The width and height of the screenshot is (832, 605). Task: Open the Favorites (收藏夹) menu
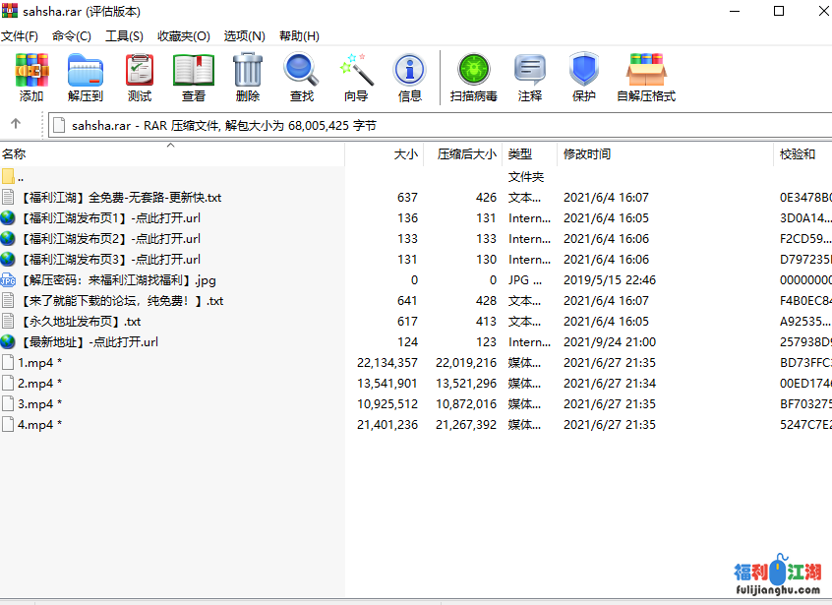coord(184,36)
